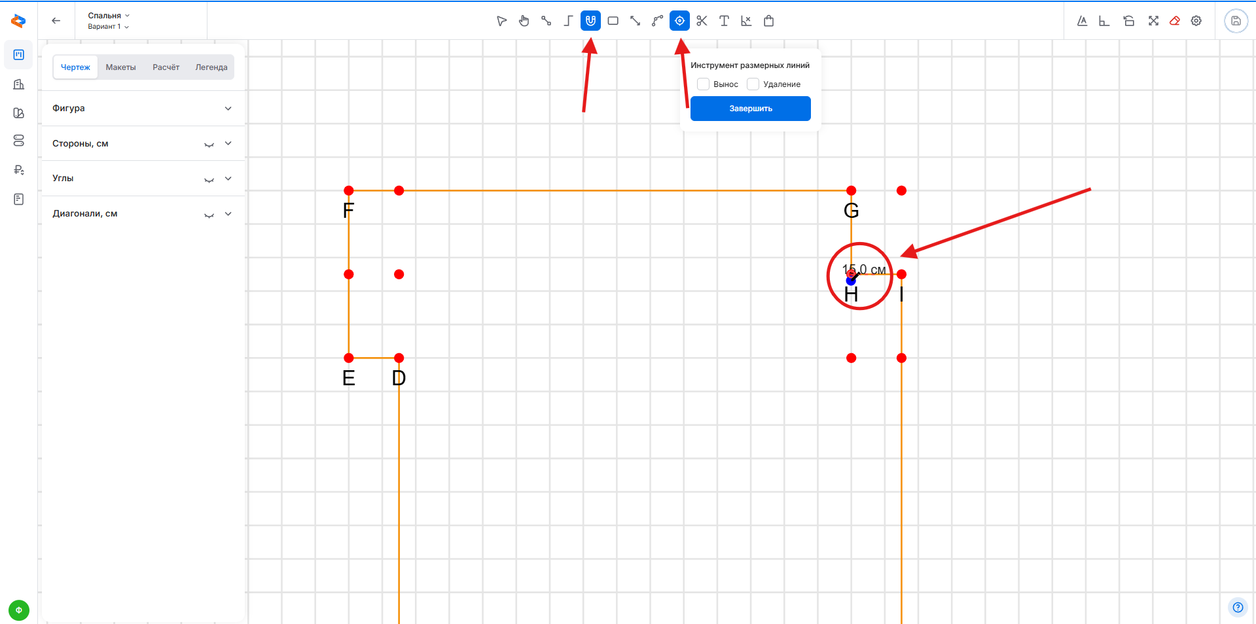1256x624 pixels.
Task: Select the Text tool
Action: click(x=724, y=21)
